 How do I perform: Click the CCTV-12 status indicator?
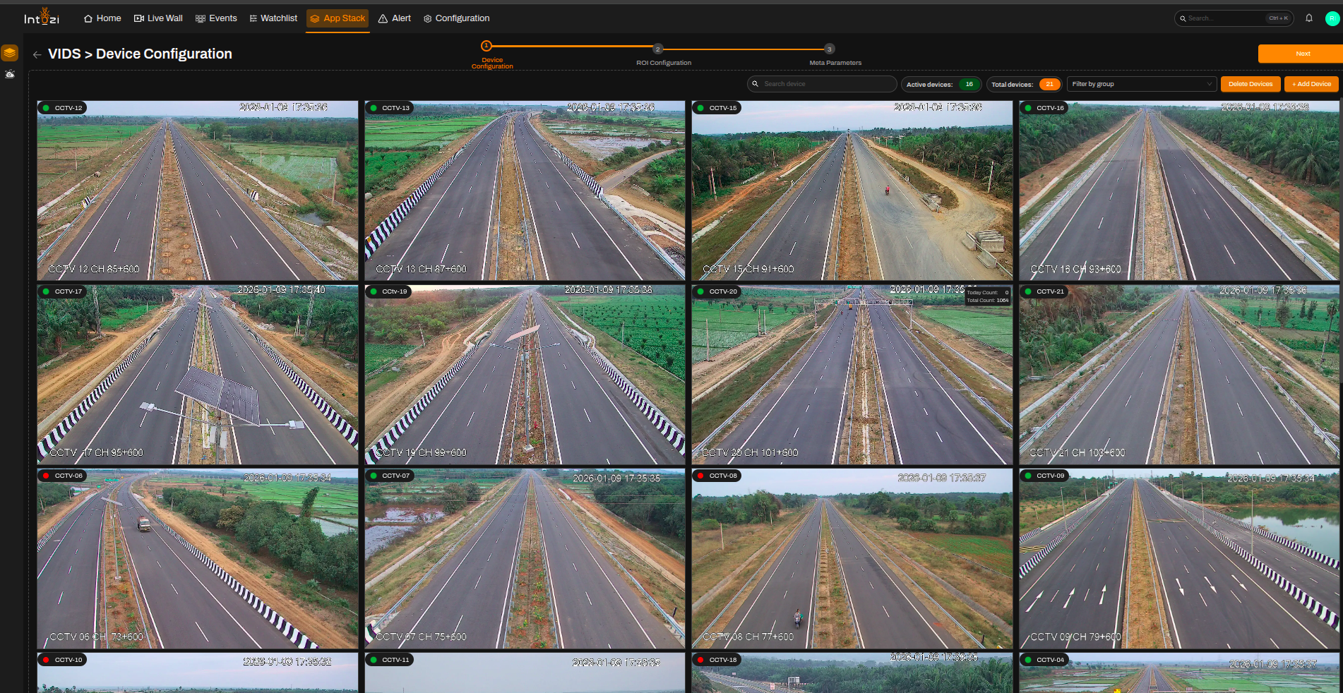[46, 108]
